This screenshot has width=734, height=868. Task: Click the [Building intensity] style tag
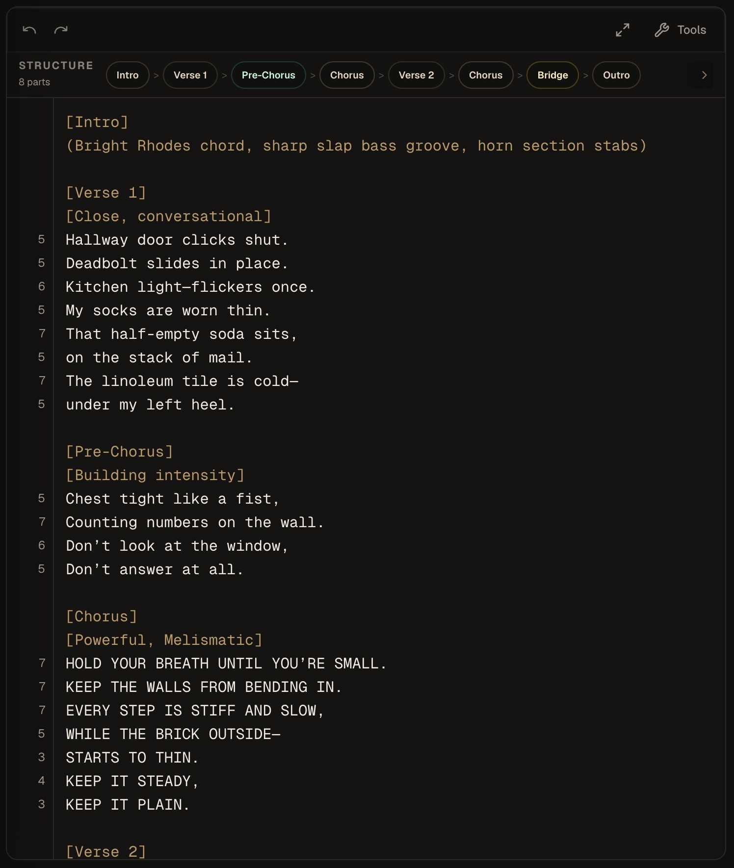coord(155,475)
